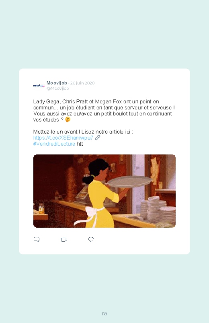This screenshot has width=209, height=323.
Task: Select the tweet text starting with Lady Gaga
Action: pyautogui.click(x=104, y=111)
